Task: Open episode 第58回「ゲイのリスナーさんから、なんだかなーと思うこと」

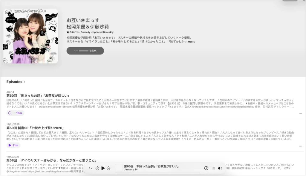Action: coord(52,160)
